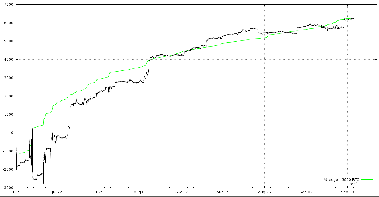Click the '7000' y-axis label

(x=9, y=5)
